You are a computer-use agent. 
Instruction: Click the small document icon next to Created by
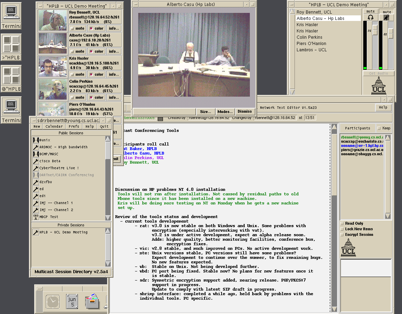point(161,119)
